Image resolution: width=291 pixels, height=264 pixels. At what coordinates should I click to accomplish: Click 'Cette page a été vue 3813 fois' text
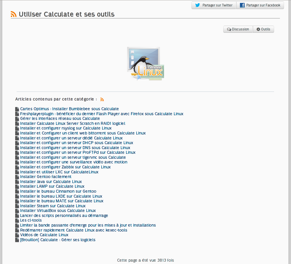click(x=145, y=260)
